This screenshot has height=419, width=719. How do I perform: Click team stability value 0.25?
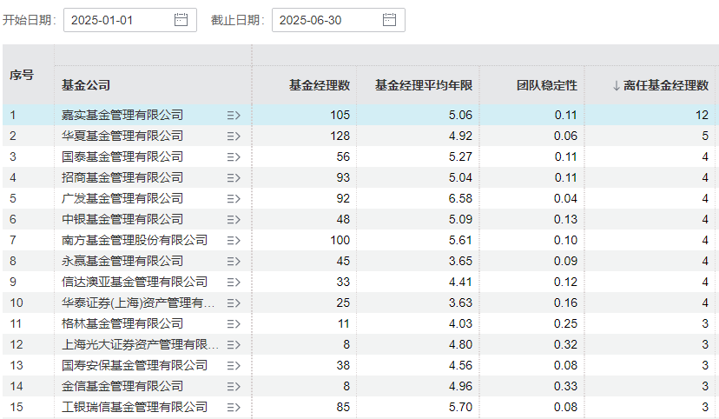(x=565, y=323)
